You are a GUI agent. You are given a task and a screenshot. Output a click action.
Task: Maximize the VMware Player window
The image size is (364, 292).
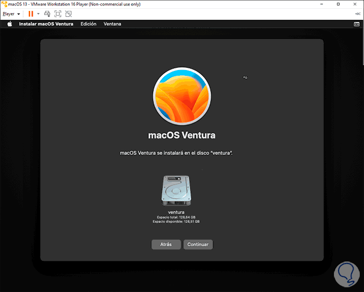pos(338,4)
